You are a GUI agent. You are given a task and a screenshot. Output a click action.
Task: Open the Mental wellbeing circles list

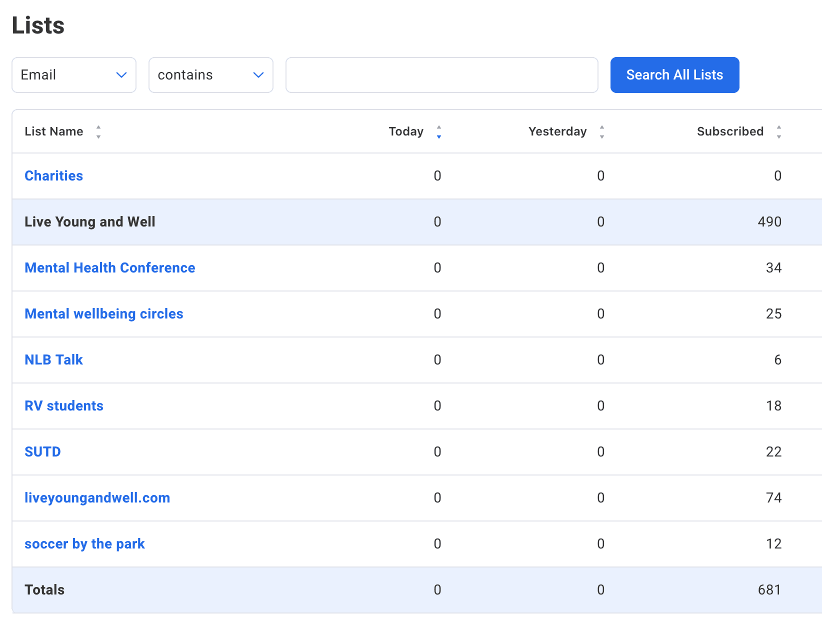pyautogui.click(x=104, y=314)
